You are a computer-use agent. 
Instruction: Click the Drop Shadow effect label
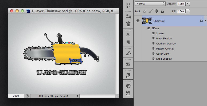[164, 59]
